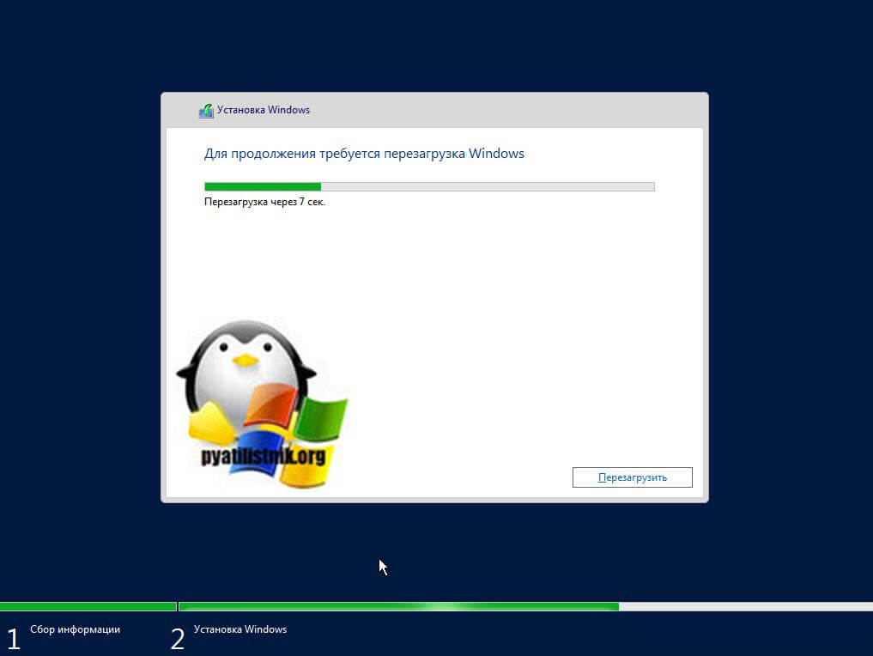Click the large step number 1 at bottom
The height and width of the screenshot is (656, 873).
pyautogui.click(x=13, y=639)
